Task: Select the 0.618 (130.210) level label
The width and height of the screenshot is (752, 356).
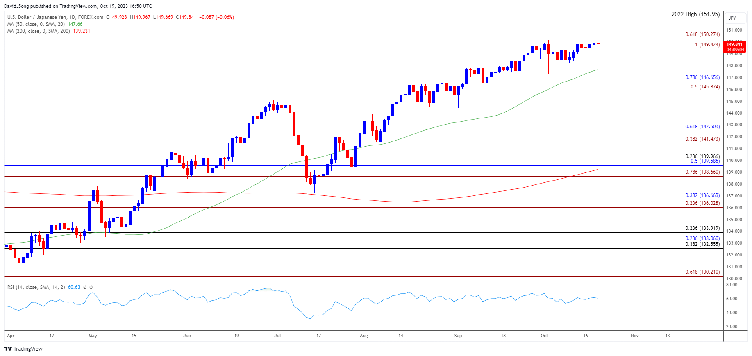Action: coord(702,272)
